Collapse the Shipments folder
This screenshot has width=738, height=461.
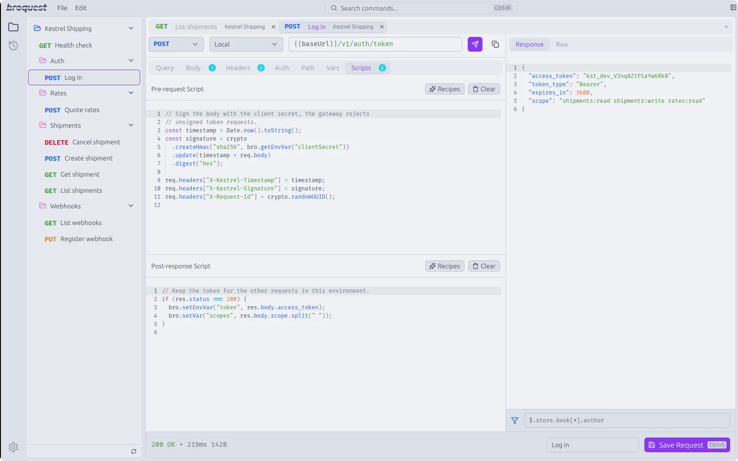tap(131, 125)
